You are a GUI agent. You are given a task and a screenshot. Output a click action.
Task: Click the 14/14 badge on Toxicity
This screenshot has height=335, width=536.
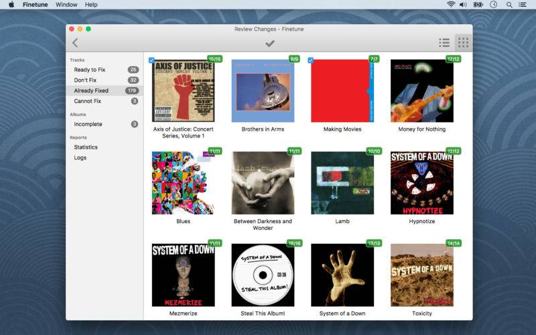pyautogui.click(x=454, y=243)
